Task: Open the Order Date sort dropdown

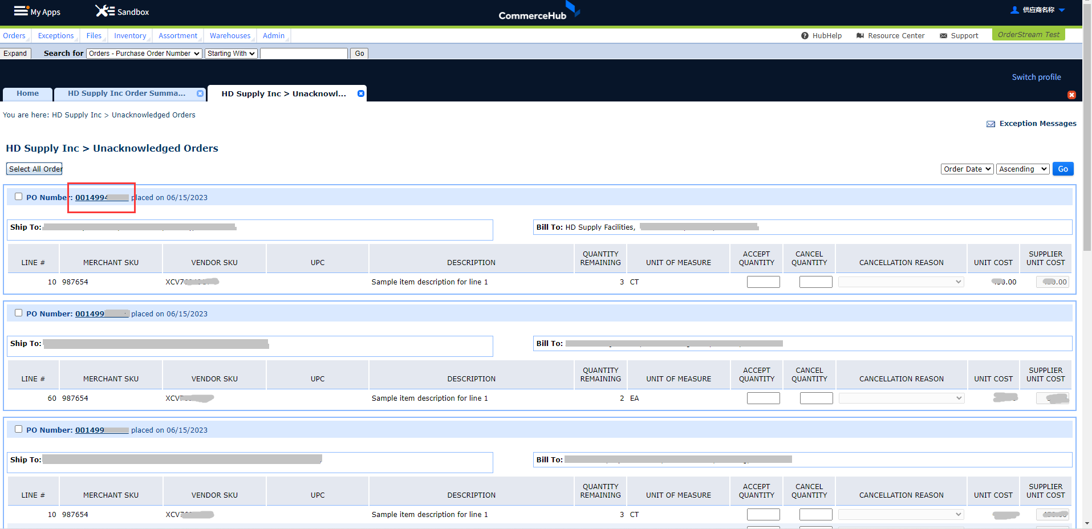Action: point(967,169)
